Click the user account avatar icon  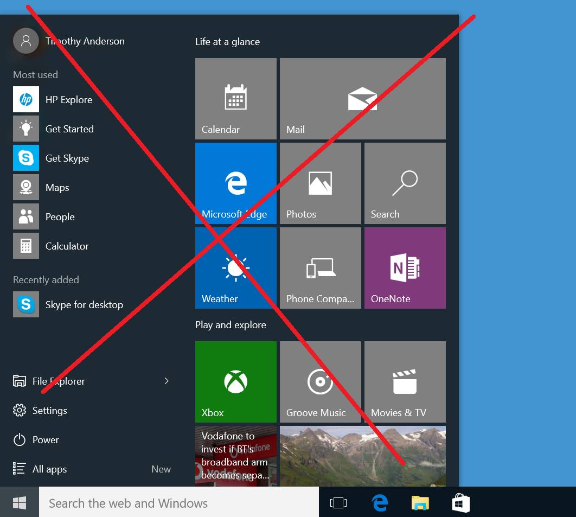pos(26,41)
